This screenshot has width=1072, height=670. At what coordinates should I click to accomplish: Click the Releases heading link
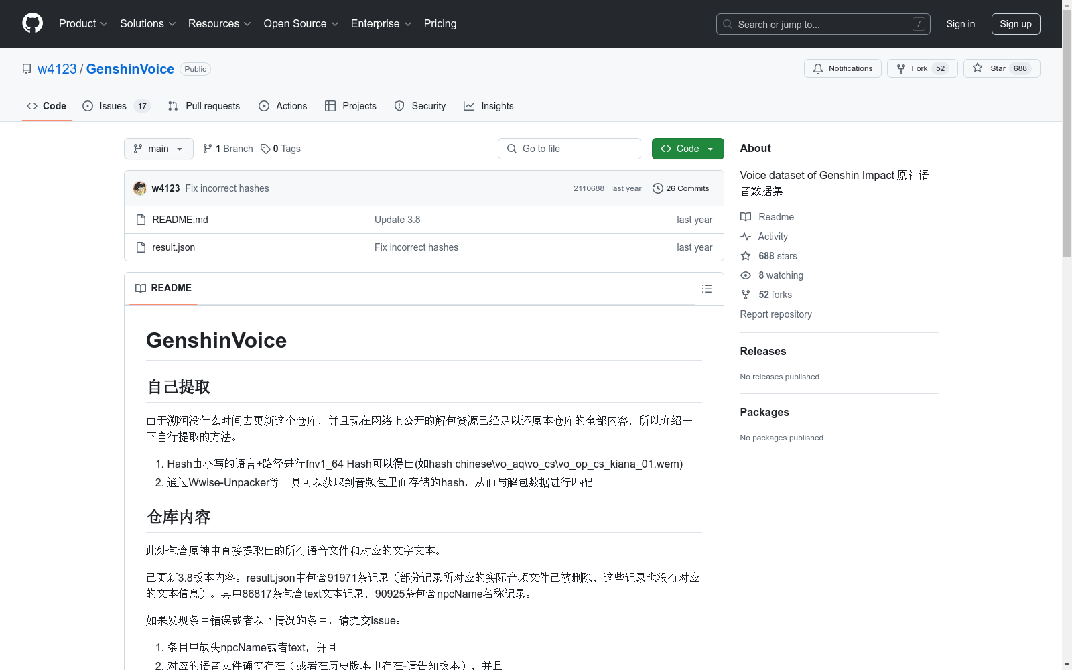[x=763, y=351]
